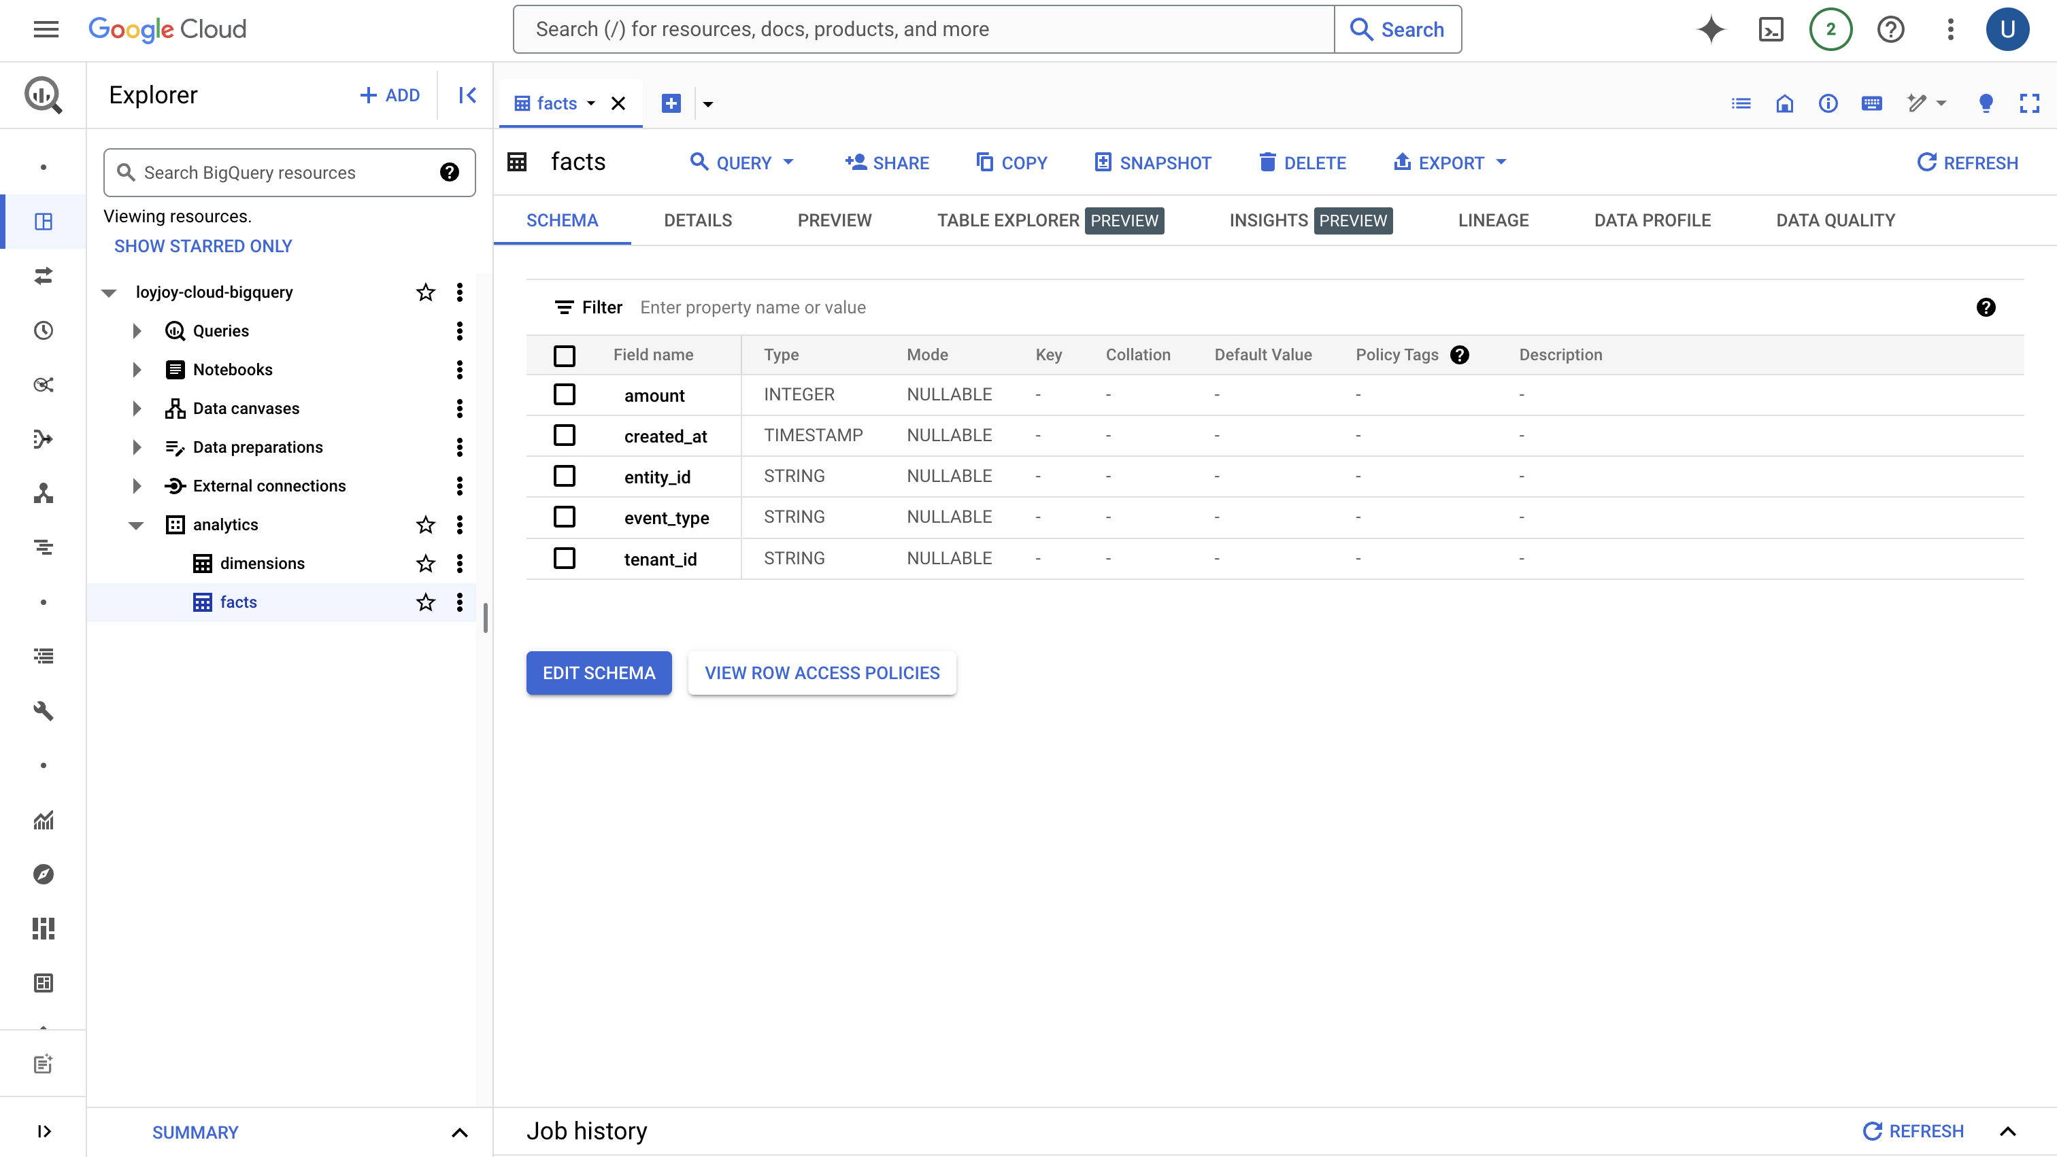This screenshot has width=2057, height=1157.
Task: Click the Explorer panel vertical scrollbar
Action: [485, 618]
